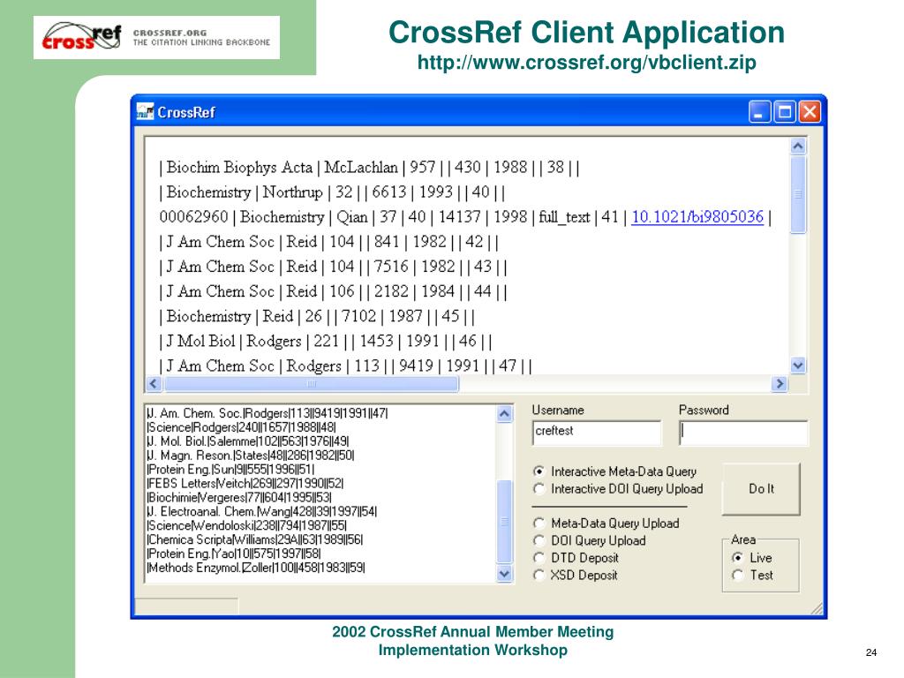Image resolution: width=904 pixels, height=678 pixels.
Task: Click the J Am Chem Soc Reid 841 row
Action: point(328,242)
